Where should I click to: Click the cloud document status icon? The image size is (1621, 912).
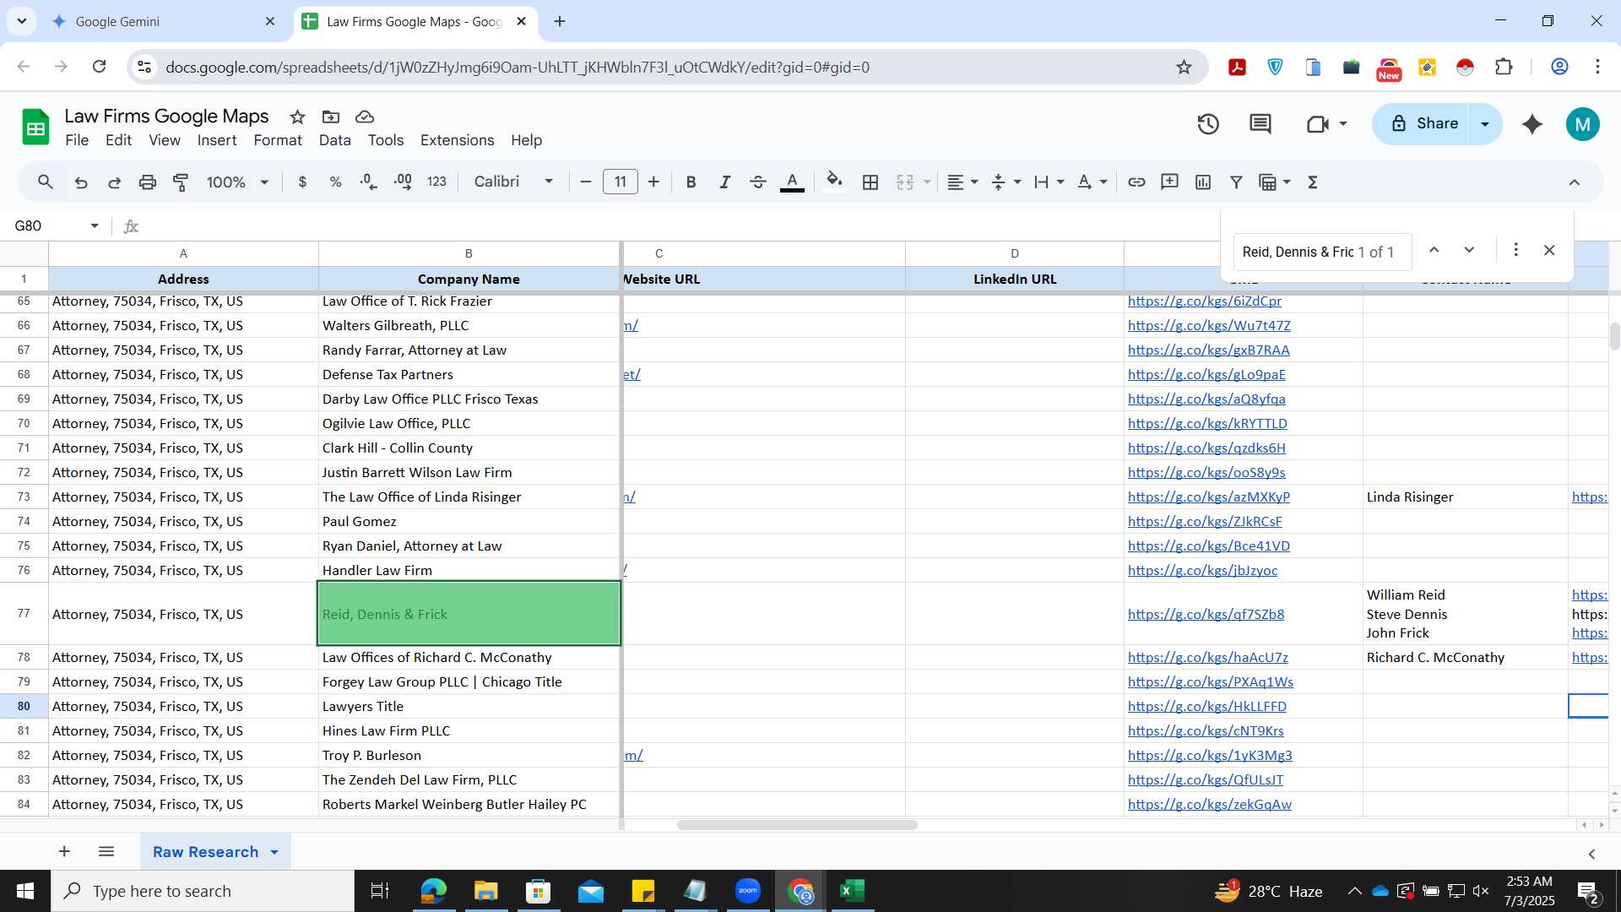[x=365, y=117]
